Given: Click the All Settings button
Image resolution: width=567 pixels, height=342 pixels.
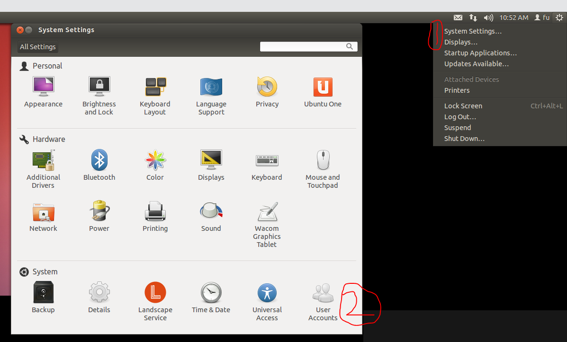Looking at the screenshot, I should tap(37, 47).
